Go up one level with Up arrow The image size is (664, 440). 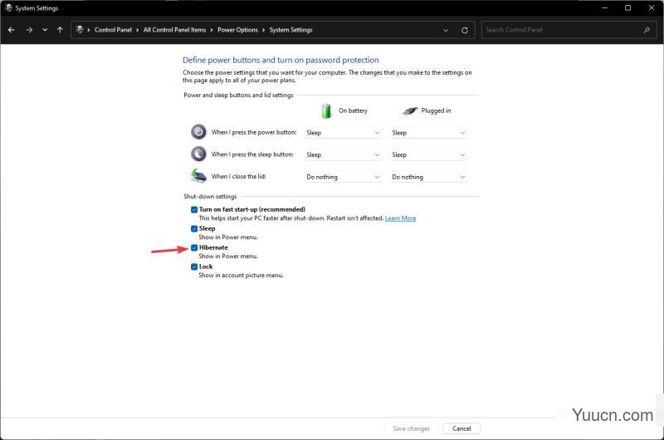tap(60, 30)
